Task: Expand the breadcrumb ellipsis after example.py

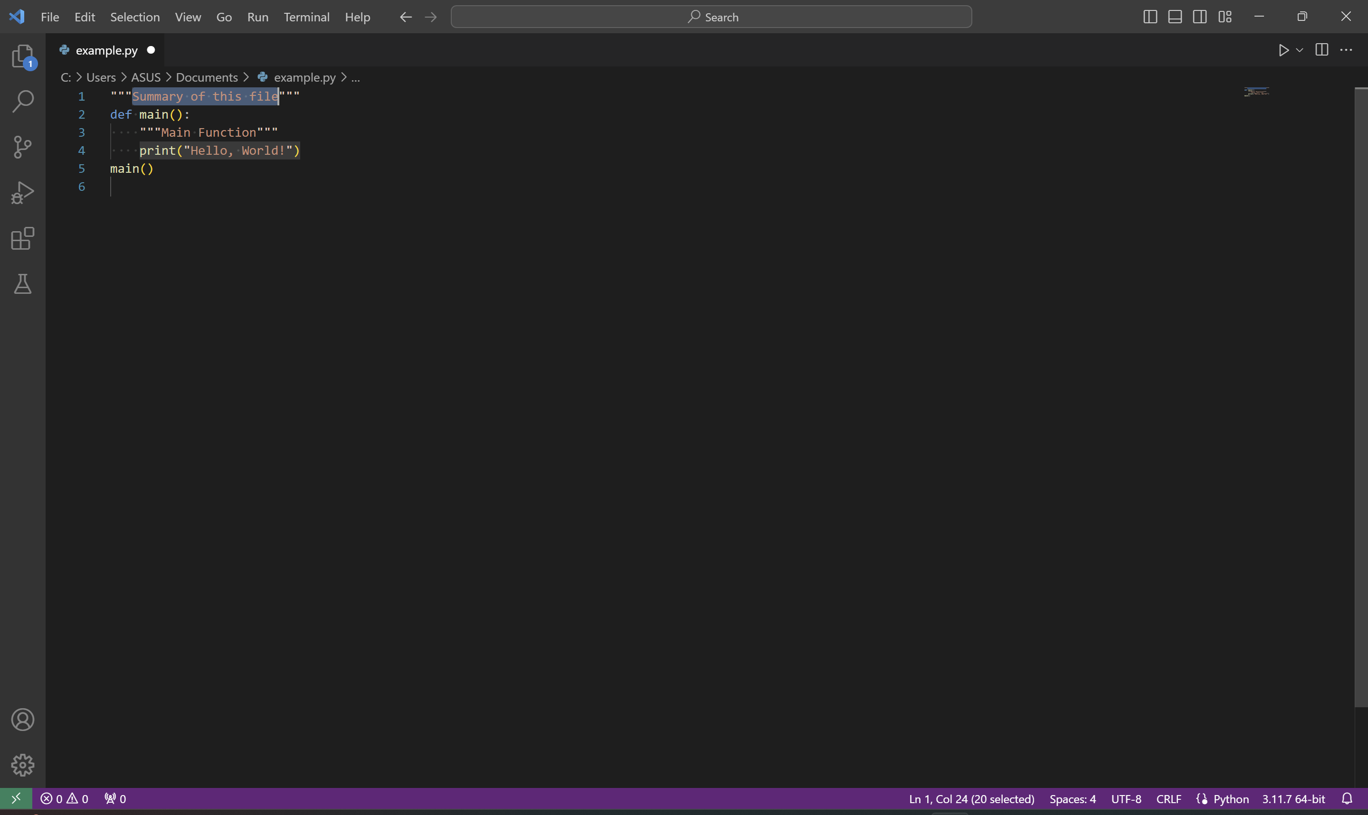Action: pos(355,77)
